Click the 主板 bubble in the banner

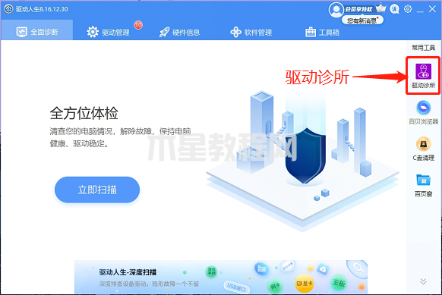[x=338, y=282]
